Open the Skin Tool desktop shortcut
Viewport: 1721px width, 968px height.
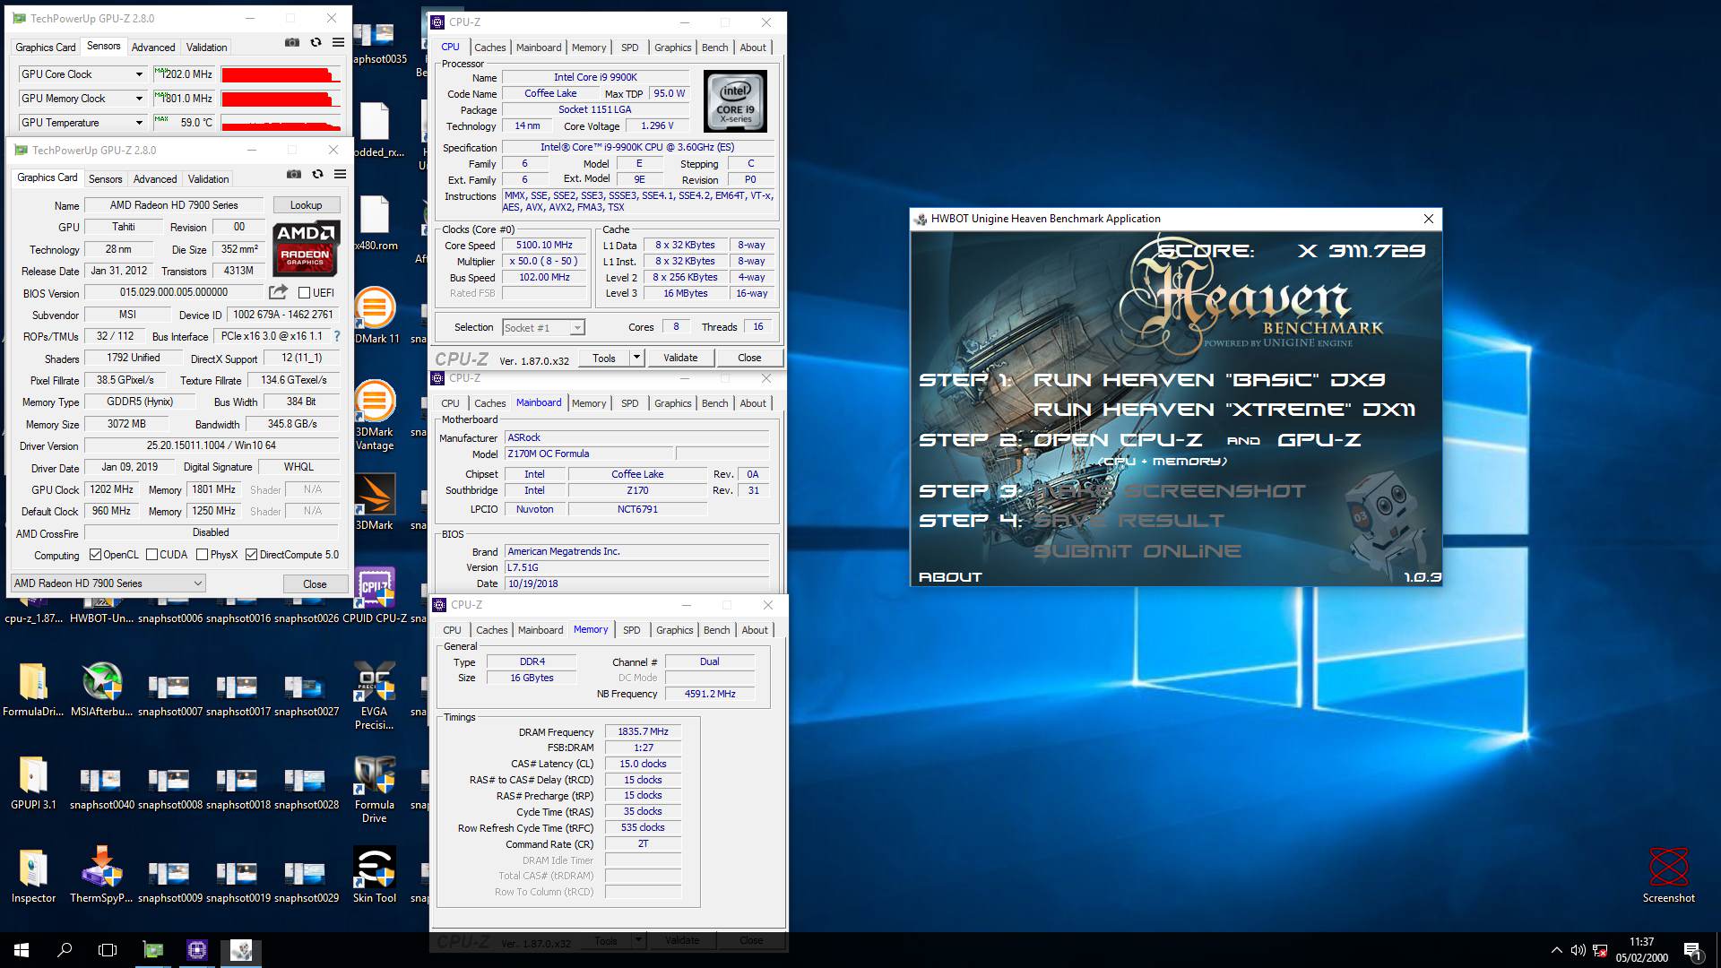[x=375, y=875]
